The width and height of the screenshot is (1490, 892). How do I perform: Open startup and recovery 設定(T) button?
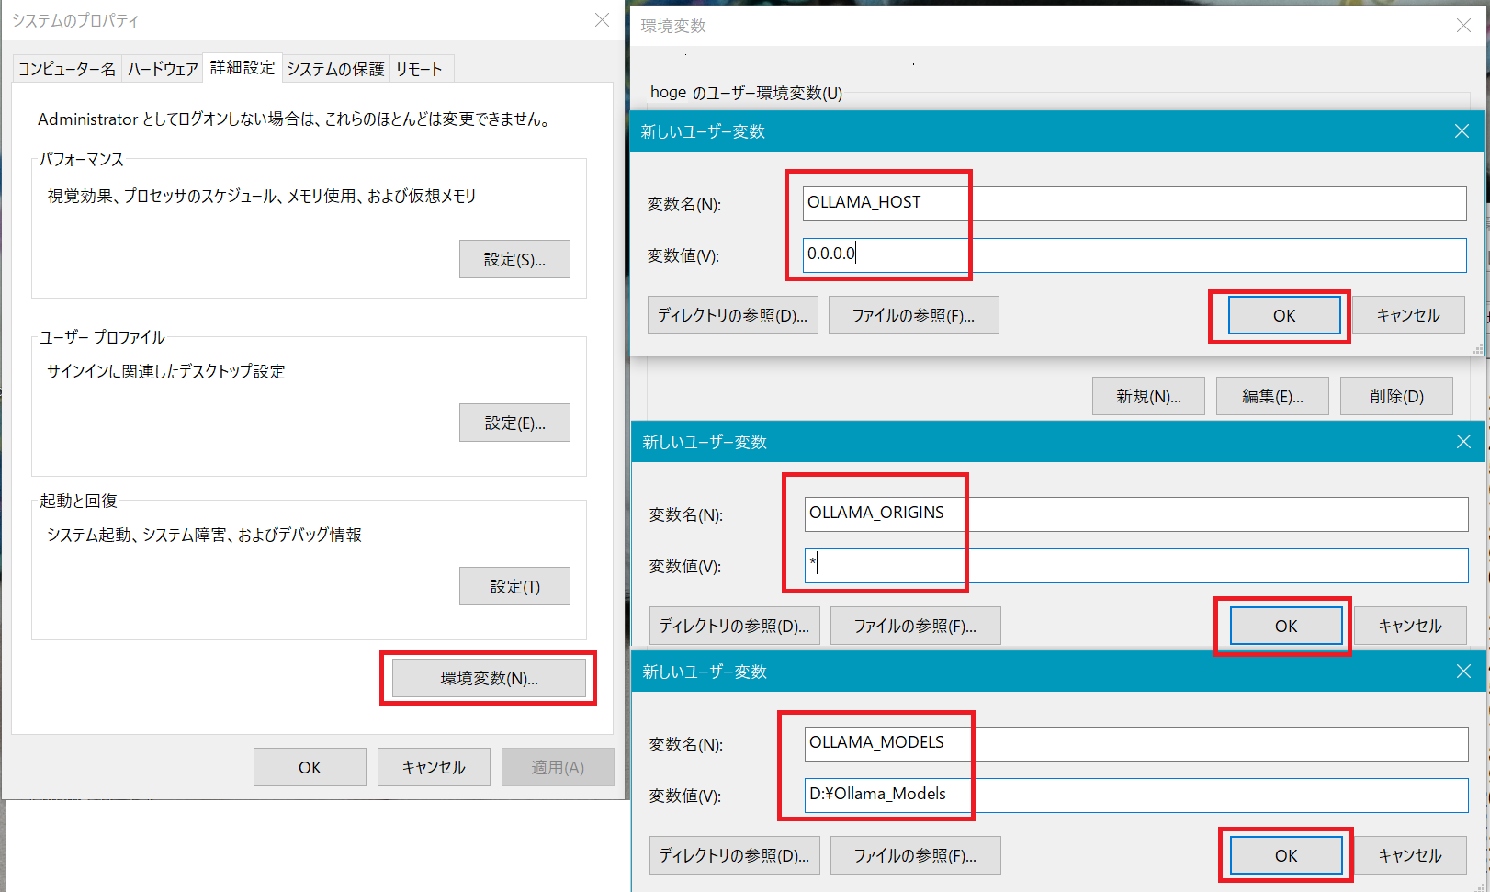pyautogui.click(x=514, y=586)
